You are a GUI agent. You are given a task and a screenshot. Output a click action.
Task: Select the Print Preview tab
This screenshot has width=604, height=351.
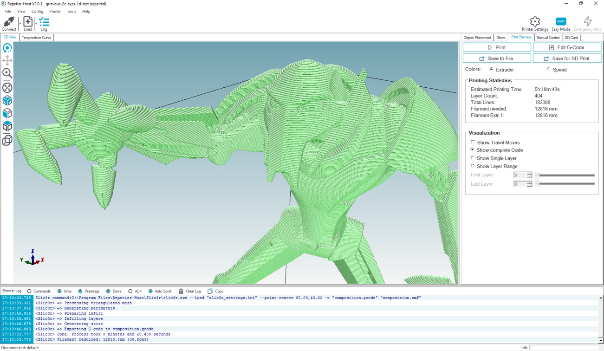[x=521, y=37]
